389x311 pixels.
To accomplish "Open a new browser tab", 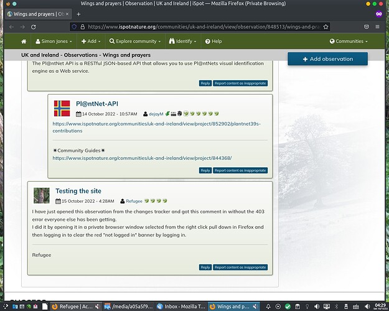I will point(78,14).
